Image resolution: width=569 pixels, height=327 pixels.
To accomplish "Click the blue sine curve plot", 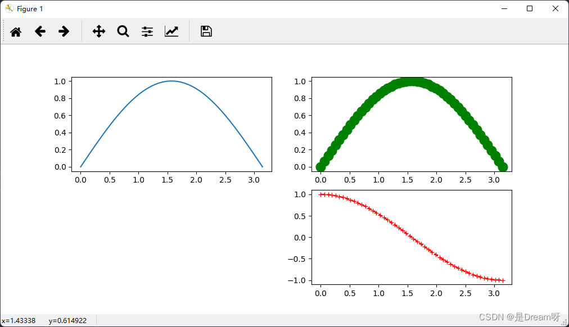I will tap(171, 124).
